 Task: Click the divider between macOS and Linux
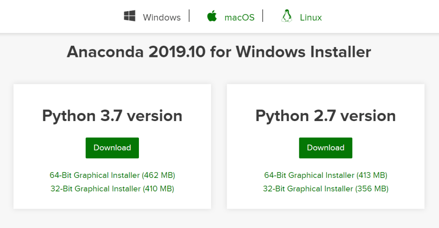263,16
